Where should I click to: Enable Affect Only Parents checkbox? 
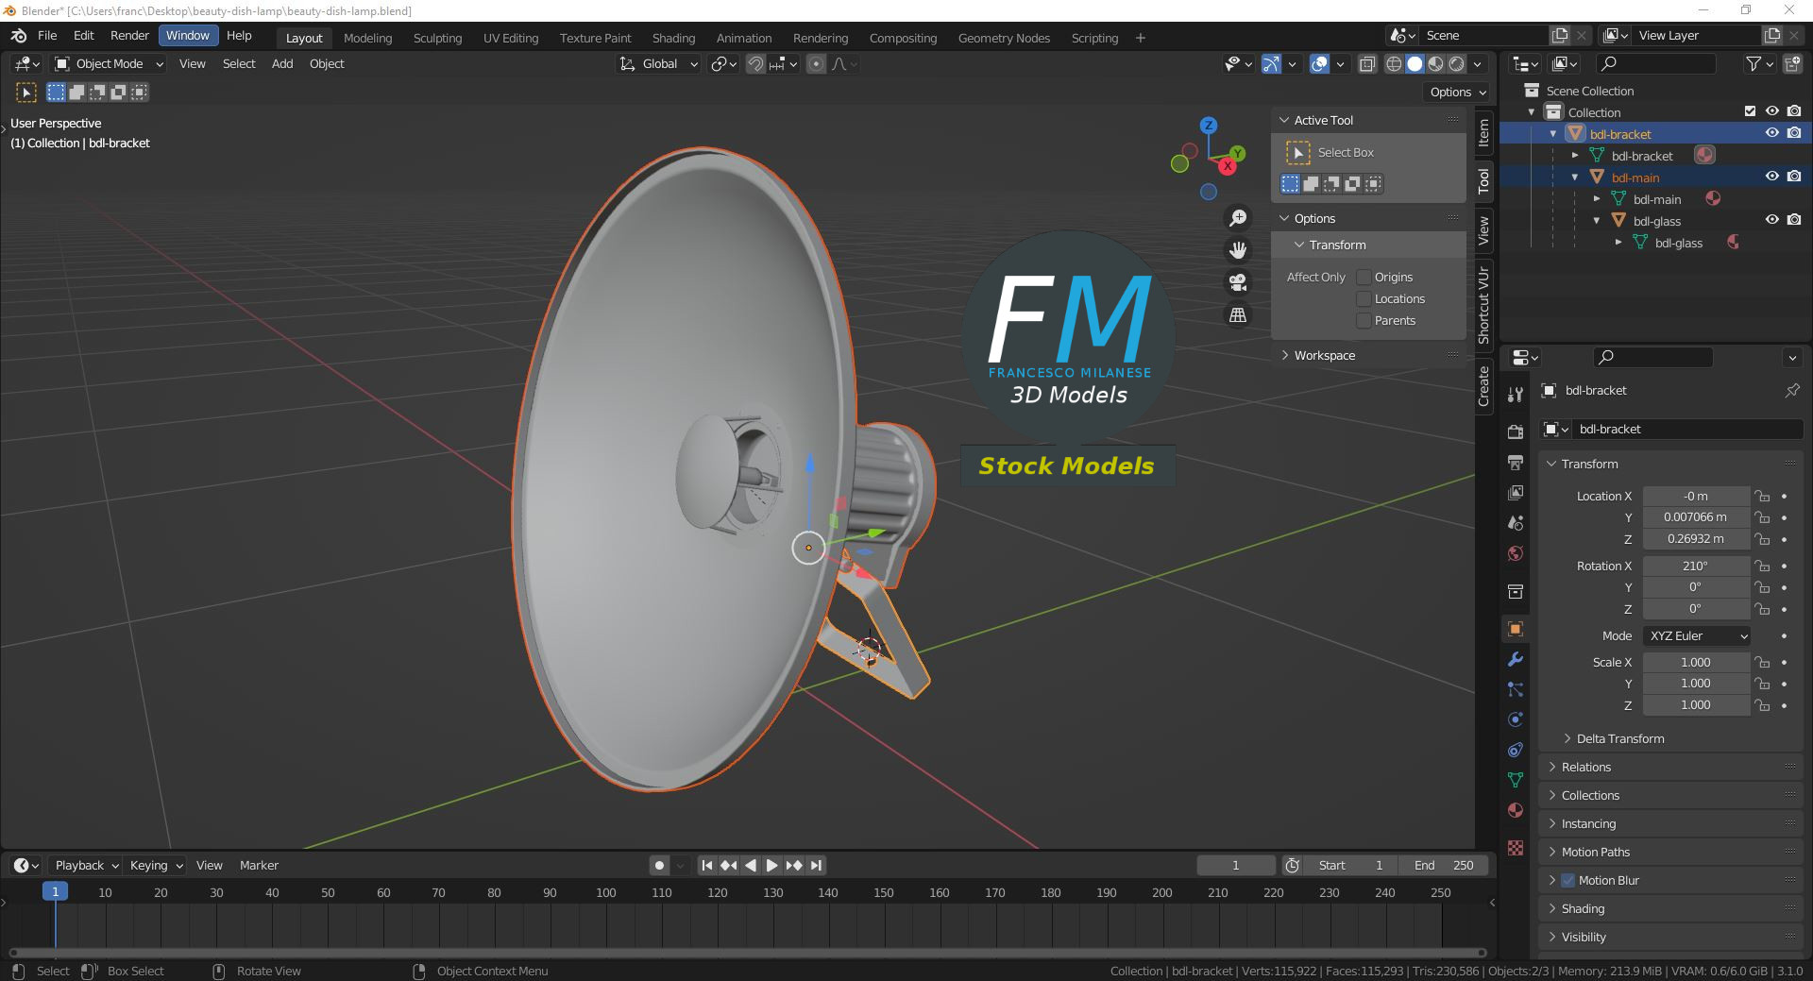pos(1364,321)
